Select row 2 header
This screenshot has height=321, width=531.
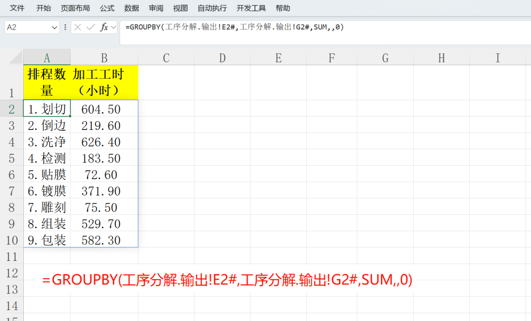pos(11,108)
